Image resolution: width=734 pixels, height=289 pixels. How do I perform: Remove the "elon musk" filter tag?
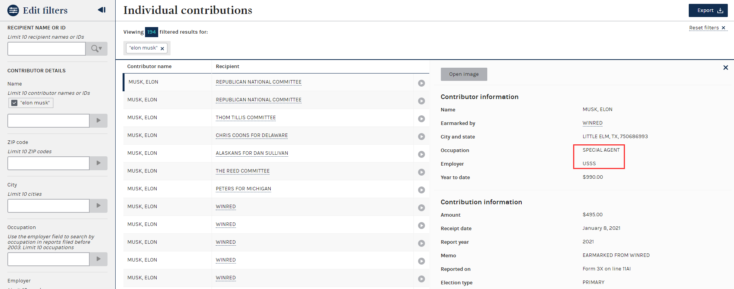tap(162, 48)
